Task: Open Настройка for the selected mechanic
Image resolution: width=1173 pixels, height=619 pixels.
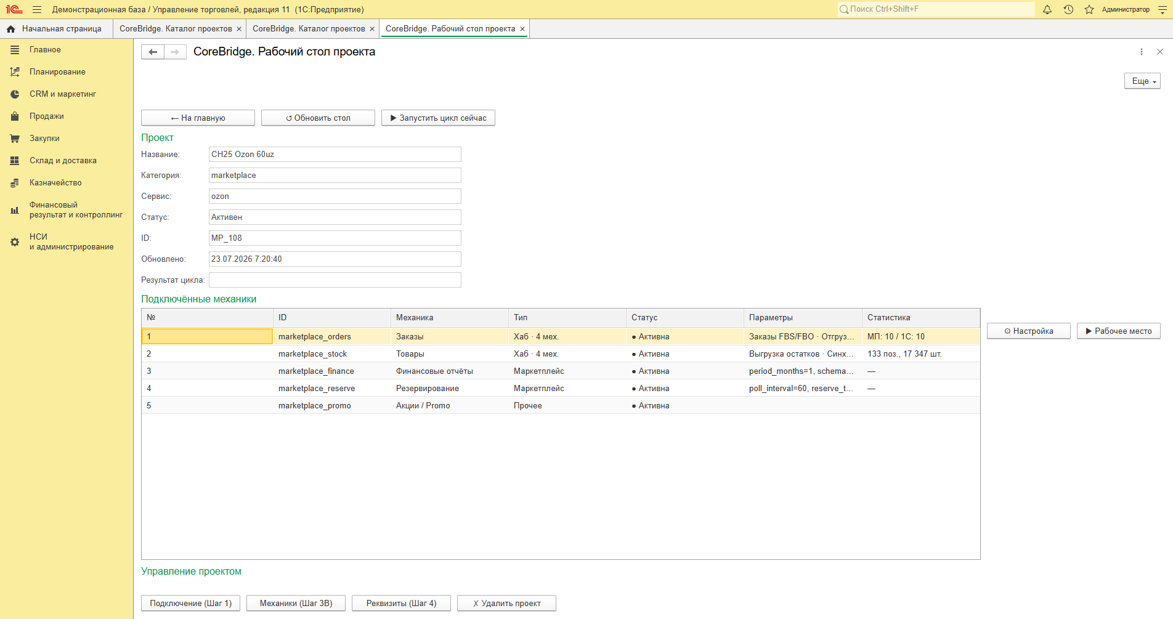Action: click(1028, 331)
